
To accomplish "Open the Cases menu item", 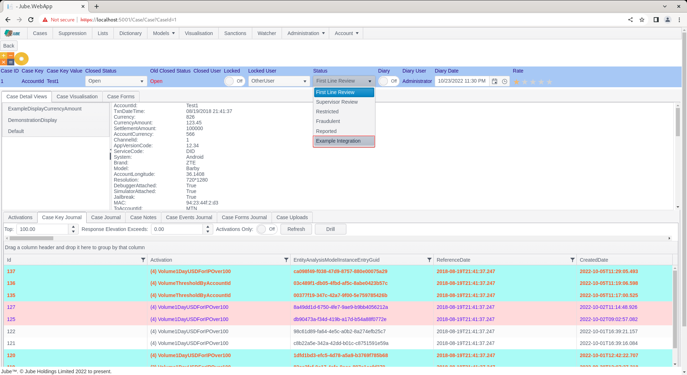I will tap(40, 33).
